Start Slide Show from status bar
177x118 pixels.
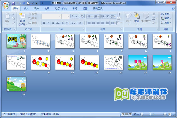pyautogui.click(x=130, y=114)
